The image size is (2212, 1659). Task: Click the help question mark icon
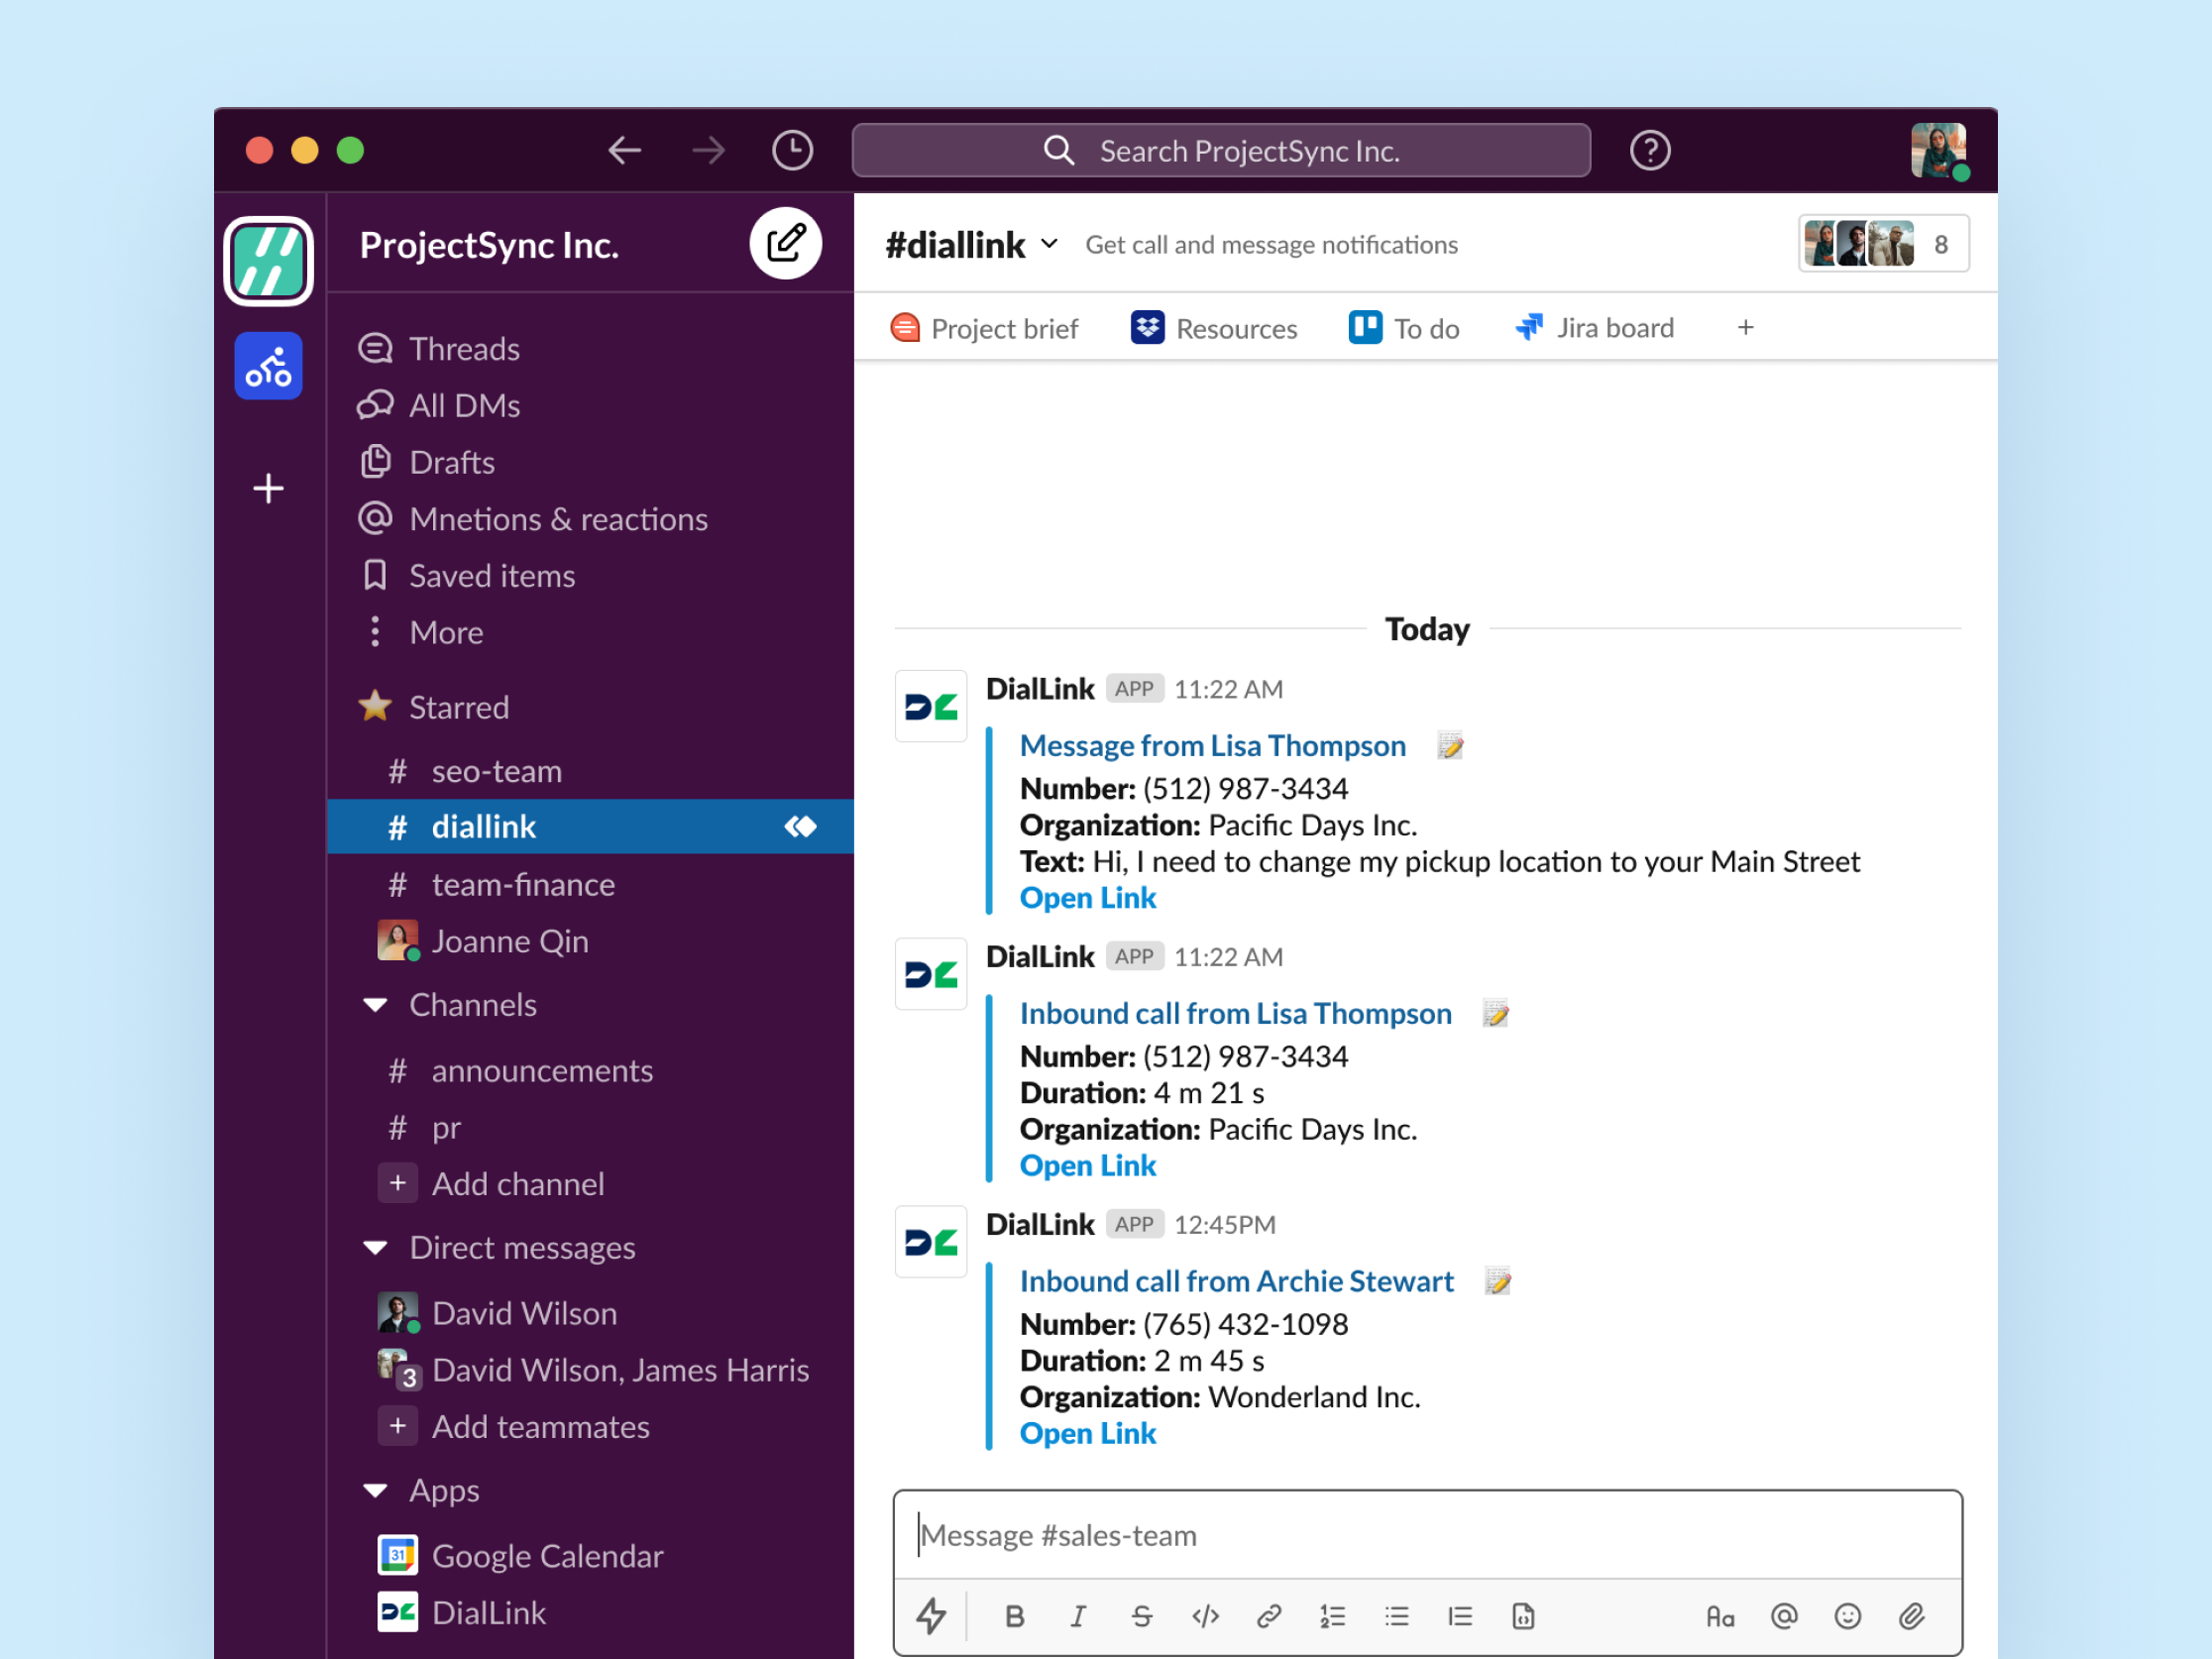tap(1649, 151)
